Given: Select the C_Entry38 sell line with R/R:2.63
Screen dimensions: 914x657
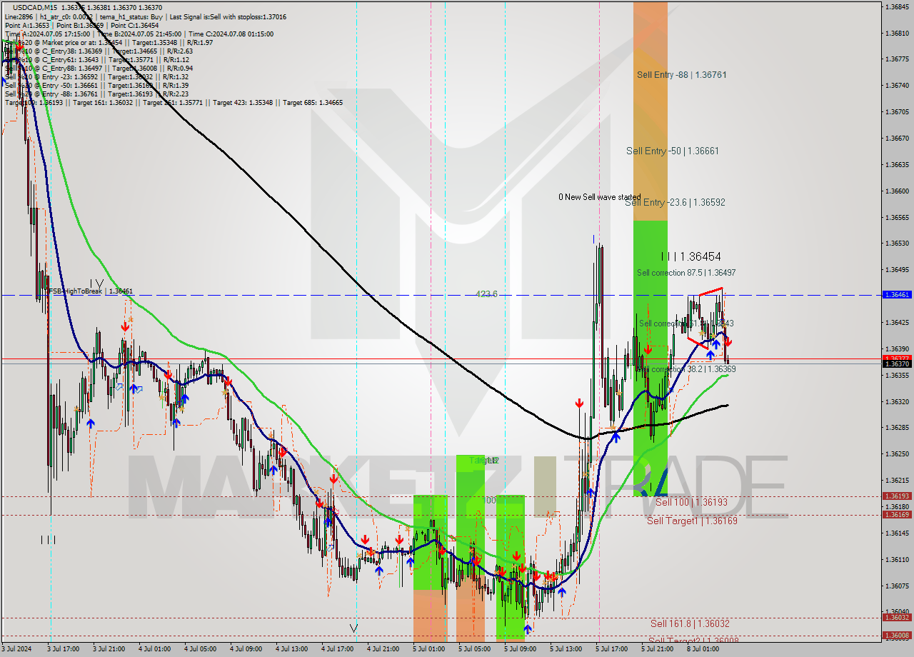Looking at the screenshot, I should coord(99,51).
